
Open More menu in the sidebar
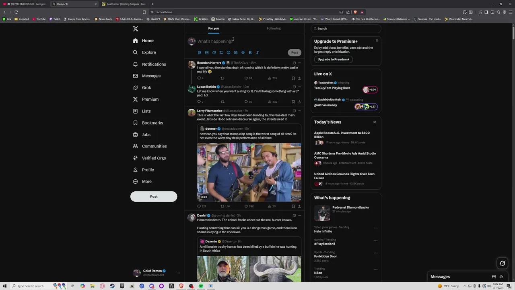point(142,182)
